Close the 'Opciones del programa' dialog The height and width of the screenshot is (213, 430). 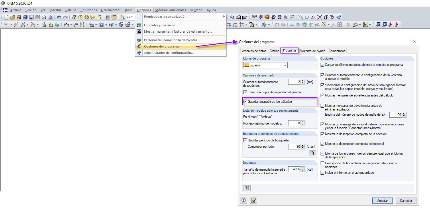[414, 42]
